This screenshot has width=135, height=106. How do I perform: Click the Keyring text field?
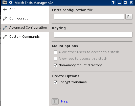pos(93,35)
